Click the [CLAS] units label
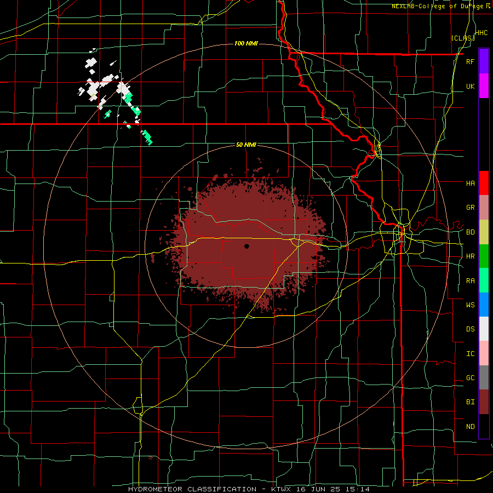Viewport: 493px width, 493px height. click(x=463, y=38)
